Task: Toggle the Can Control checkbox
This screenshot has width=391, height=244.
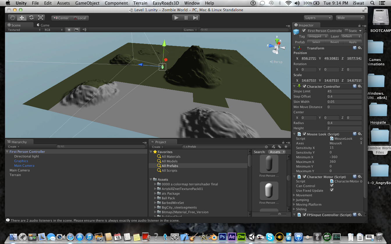Action: 332,186
